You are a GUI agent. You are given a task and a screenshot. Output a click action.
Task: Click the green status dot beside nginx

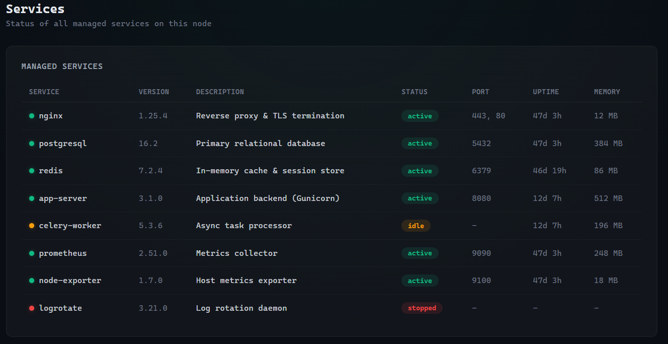click(x=32, y=116)
